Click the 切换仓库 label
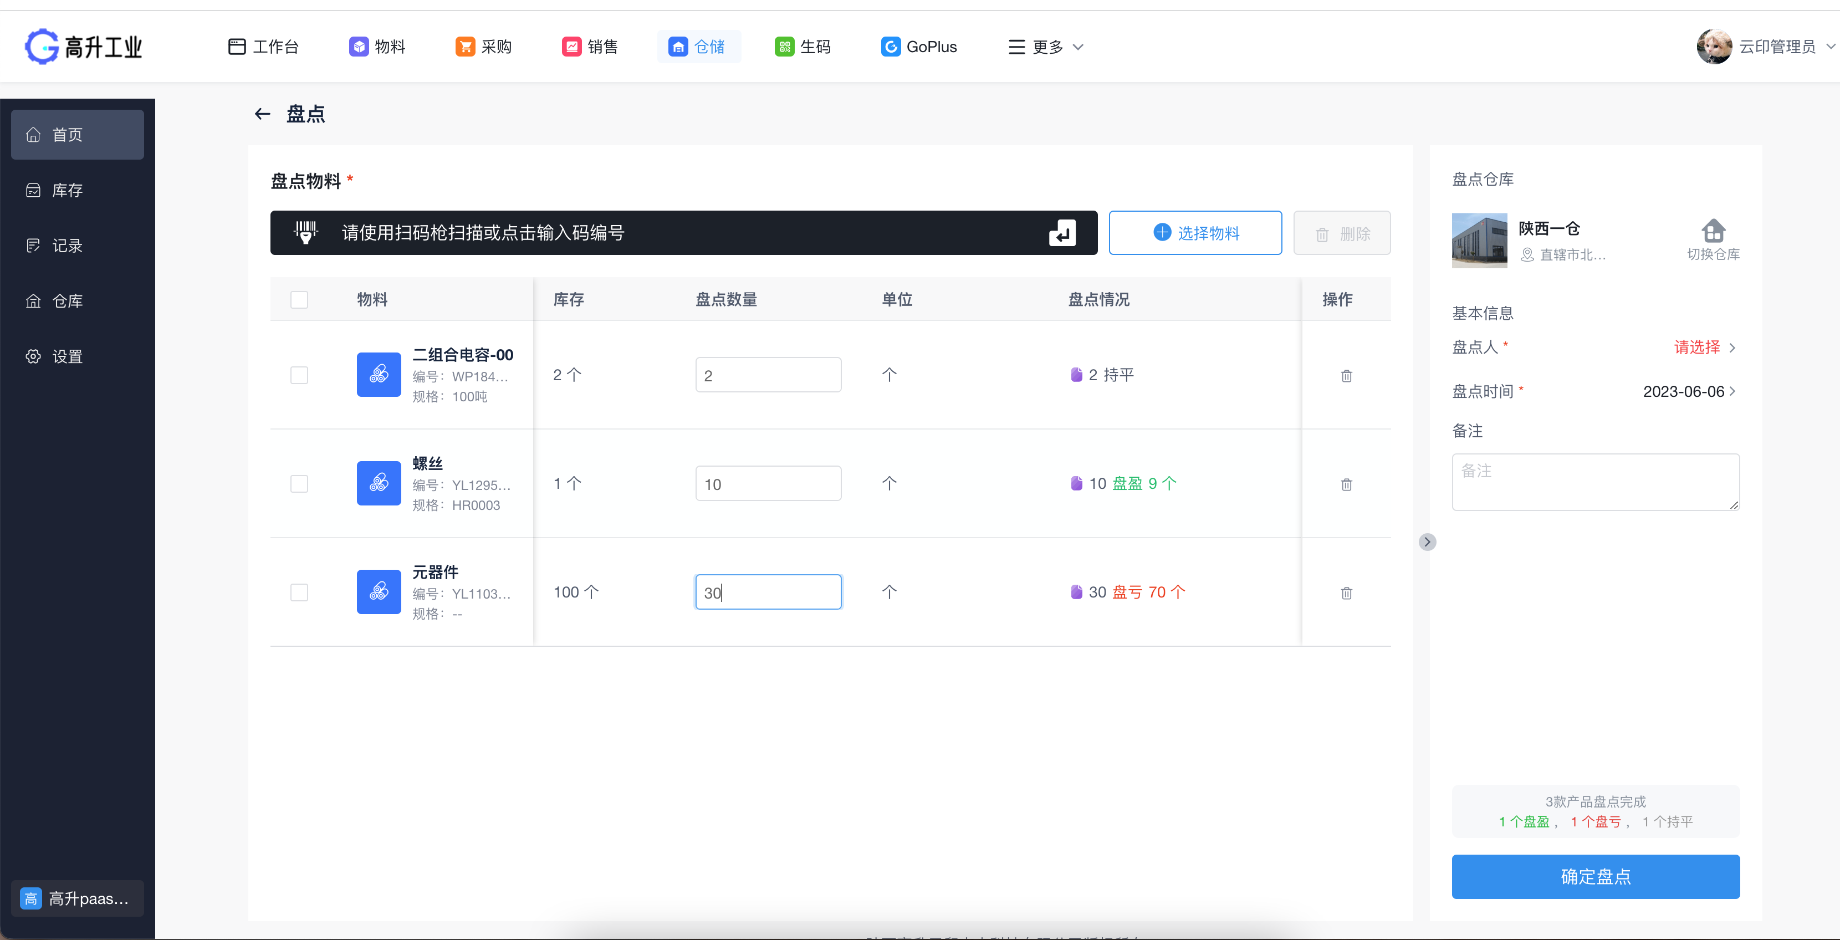Image resolution: width=1840 pixels, height=940 pixels. click(x=1713, y=254)
